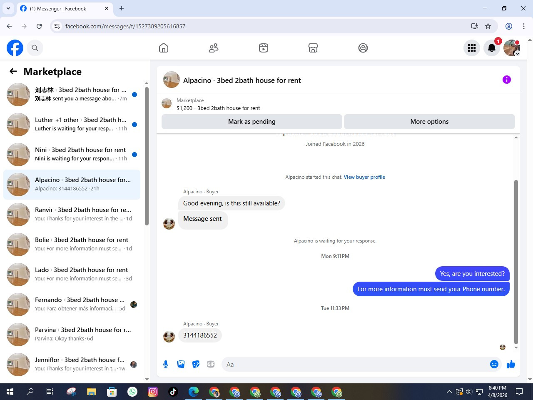Viewport: 533px width, 400px height.
Task: Open TikTok from the taskbar
Action: pyautogui.click(x=173, y=392)
